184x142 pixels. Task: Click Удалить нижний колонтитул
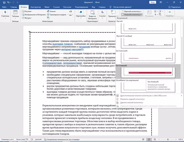132,103
